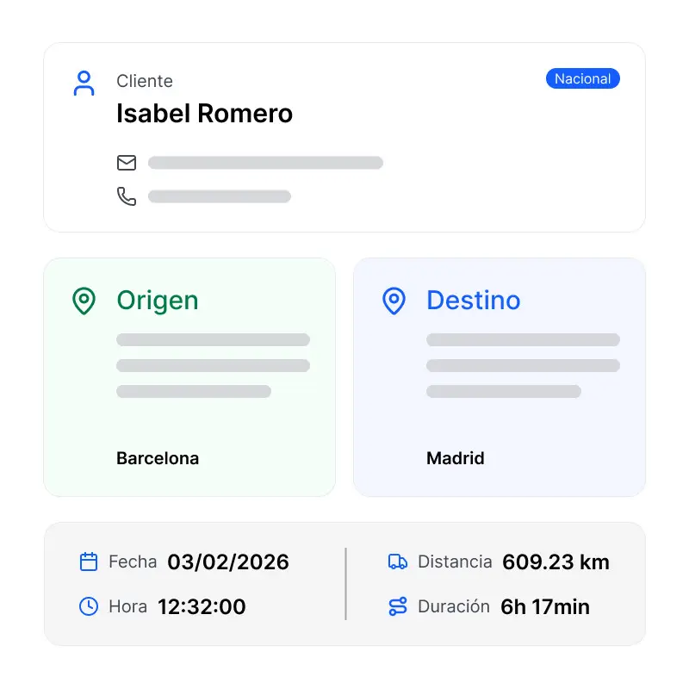Select the Madrid city label
Screen dimensions: 689x689
[456, 458]
